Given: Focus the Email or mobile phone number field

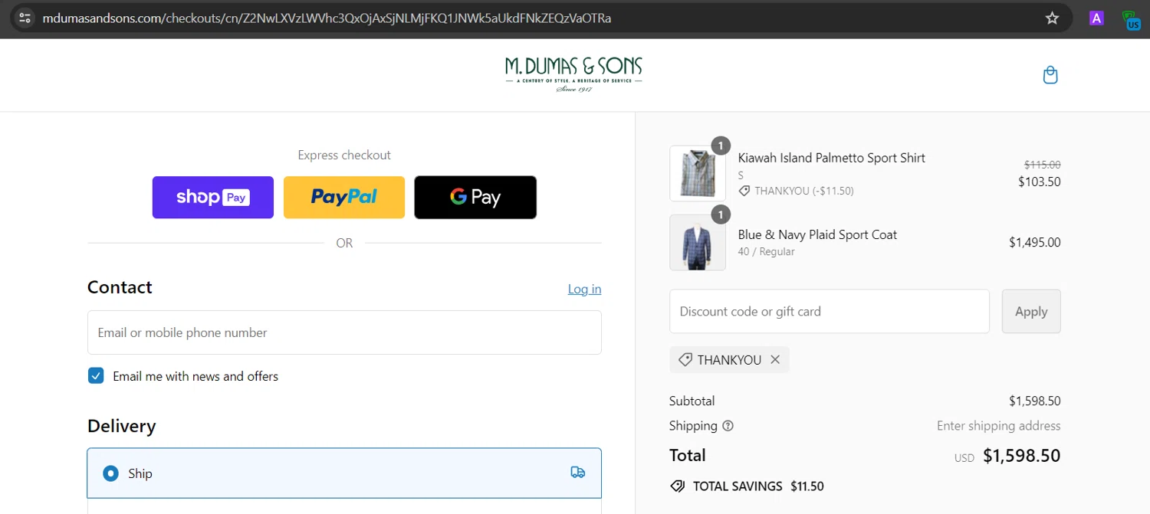Looking at the screenshot, I should coord(344,332).
